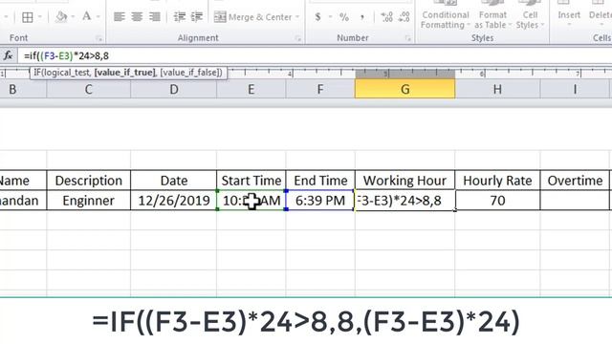This screenshot has width=612, height=344.
Task: Click the End Time header cell
Action: (x=320, y=181)
